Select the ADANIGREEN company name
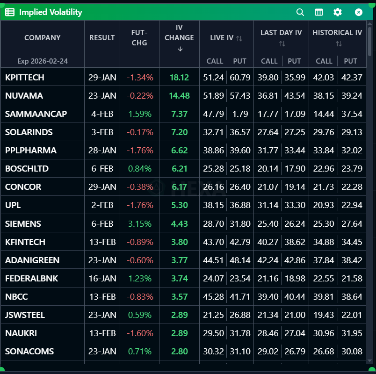 (x=32, y=260)
